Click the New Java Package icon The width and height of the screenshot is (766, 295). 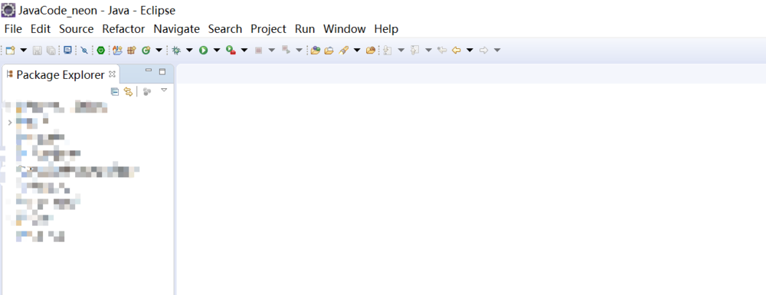pos(131,50)
